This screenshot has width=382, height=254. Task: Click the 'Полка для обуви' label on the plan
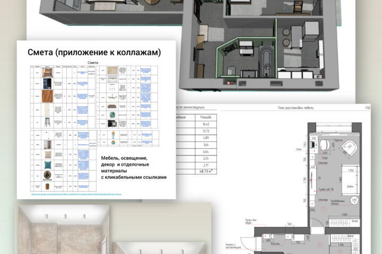[x=250, y=221]
